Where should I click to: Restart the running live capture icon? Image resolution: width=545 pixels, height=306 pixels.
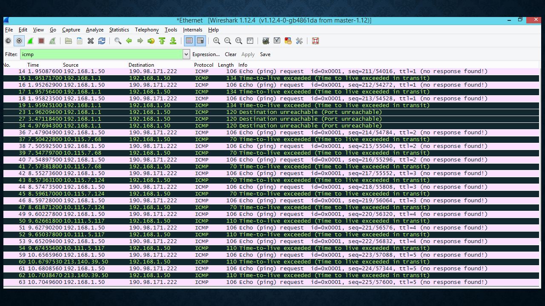click(52, 41)
